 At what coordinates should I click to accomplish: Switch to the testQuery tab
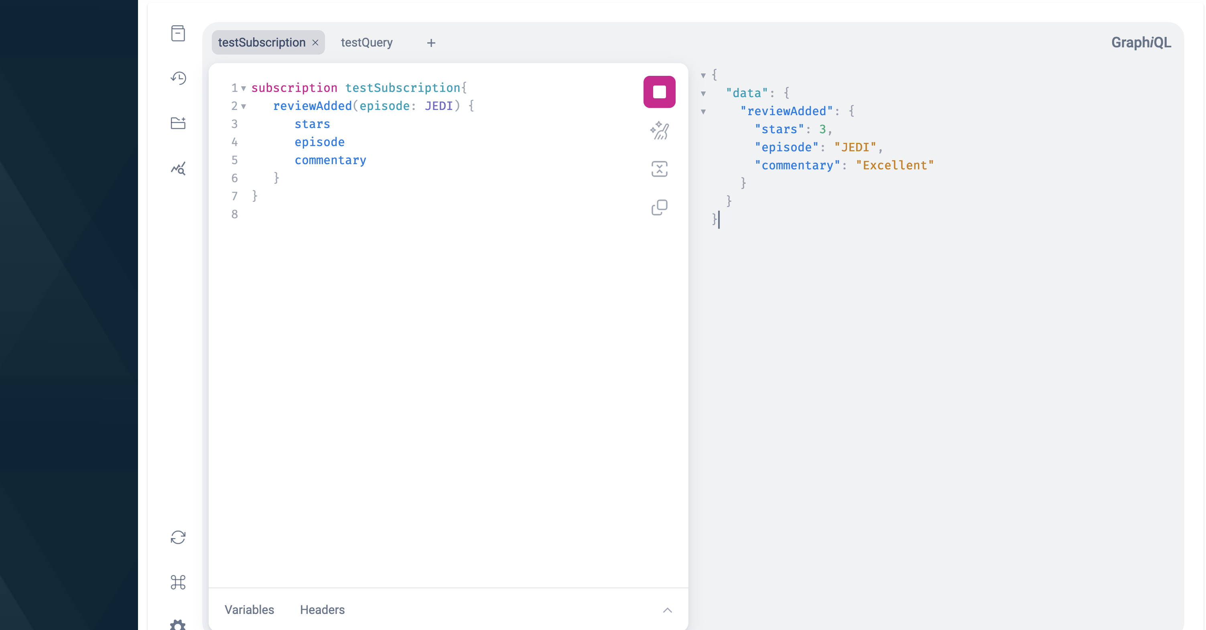tap(367, 43)
